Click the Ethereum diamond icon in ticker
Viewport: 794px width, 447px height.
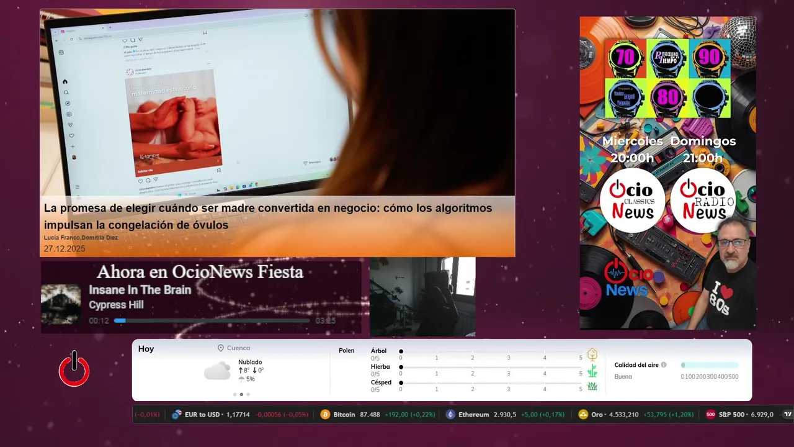pyautogui.click(x=450, y=415)
